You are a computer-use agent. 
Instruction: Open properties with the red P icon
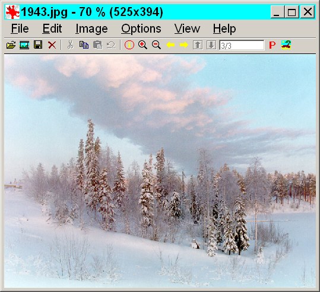[273, 45]
